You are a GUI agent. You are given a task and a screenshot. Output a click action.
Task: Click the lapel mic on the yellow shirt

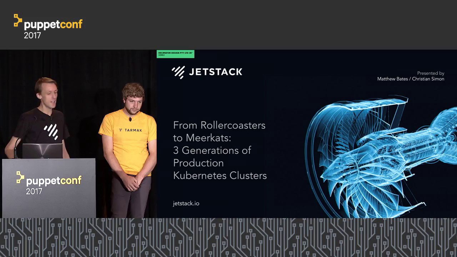point(131,119)
